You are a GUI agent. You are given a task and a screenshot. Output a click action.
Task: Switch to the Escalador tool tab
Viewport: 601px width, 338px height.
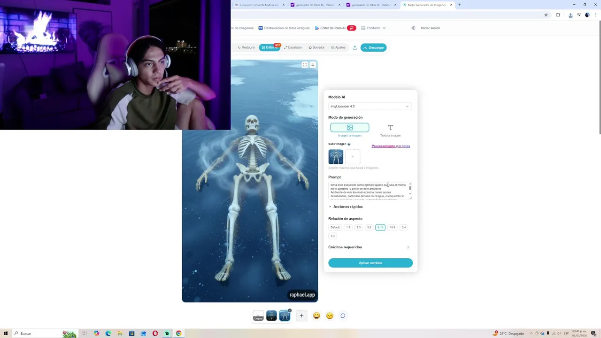tap(293, 47)
